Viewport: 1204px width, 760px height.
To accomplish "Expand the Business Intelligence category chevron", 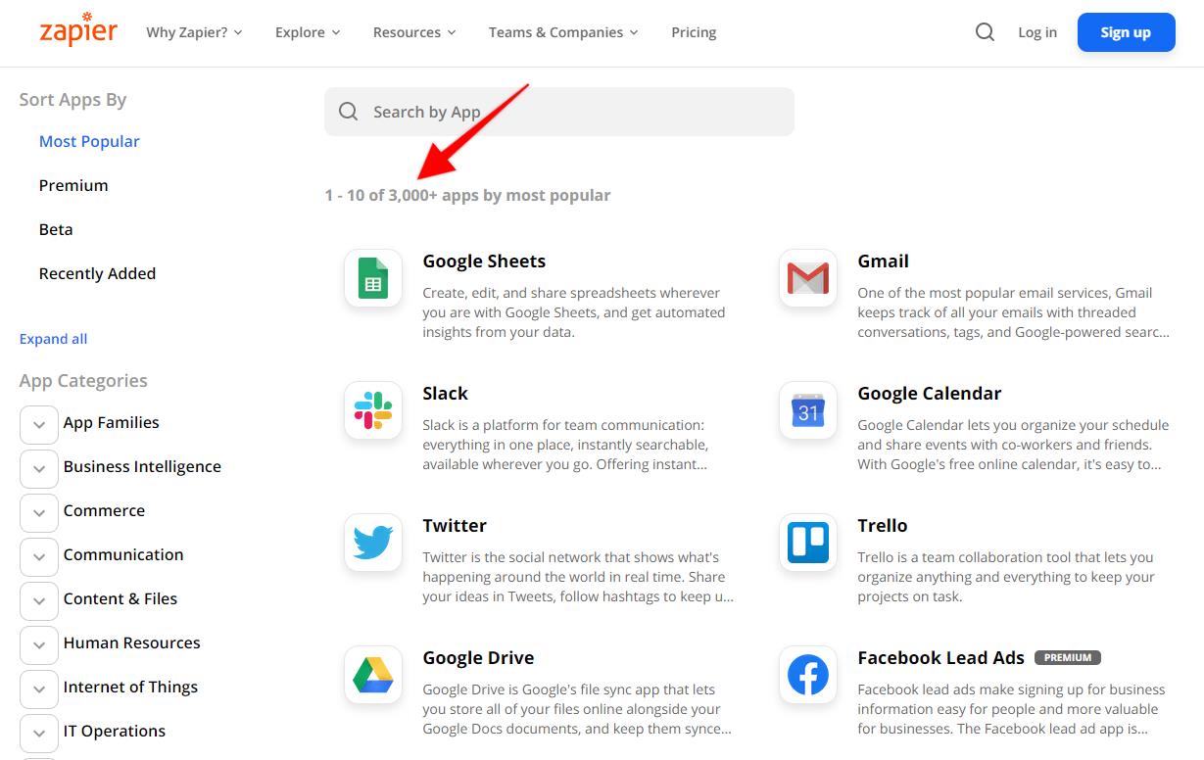I will tap(39, 469).
